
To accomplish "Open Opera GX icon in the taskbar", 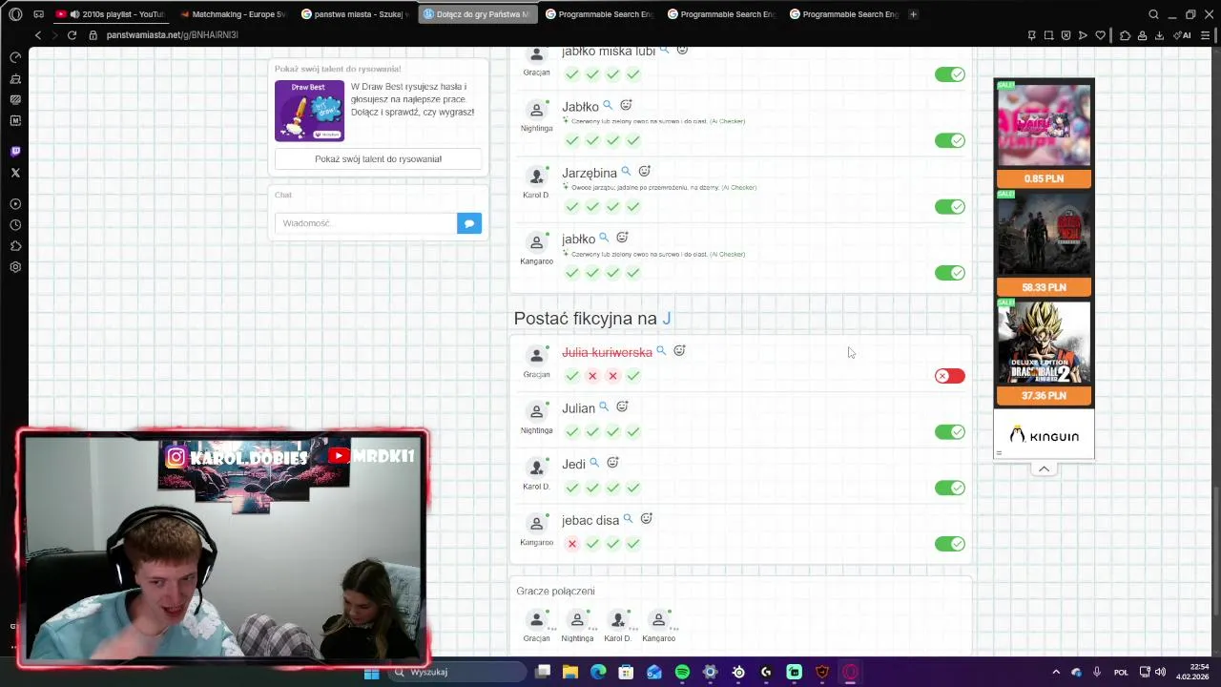I will click(x=850, y=672).
